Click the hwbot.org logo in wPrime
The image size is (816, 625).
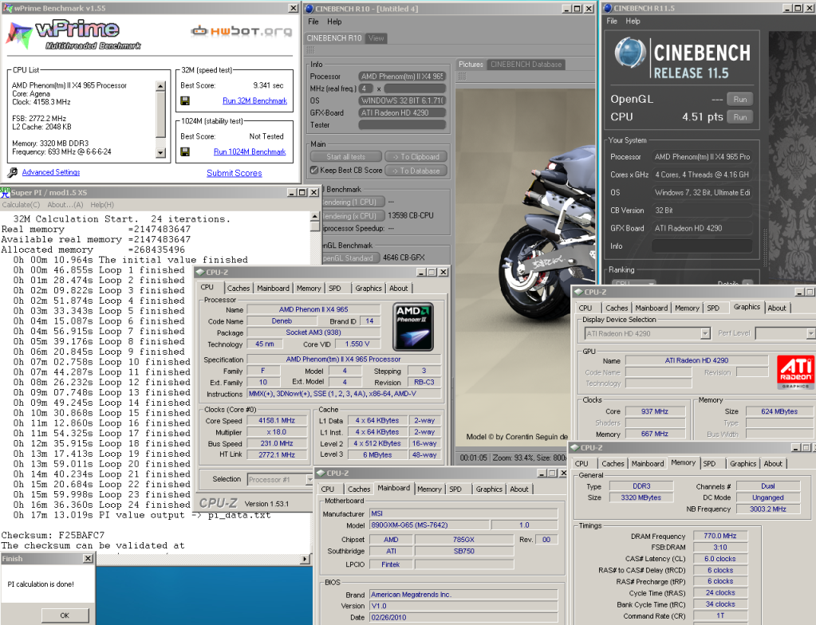(242, 31)
